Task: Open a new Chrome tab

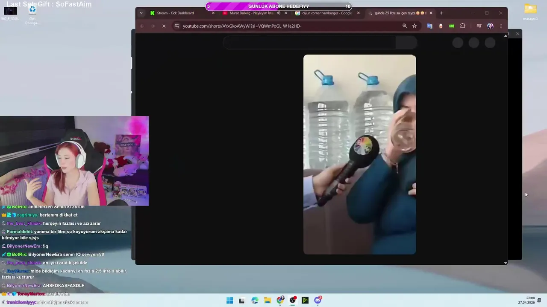Action: coord(441,13)
